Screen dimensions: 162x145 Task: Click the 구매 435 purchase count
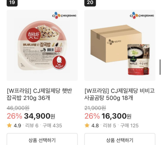click(52, 126)
